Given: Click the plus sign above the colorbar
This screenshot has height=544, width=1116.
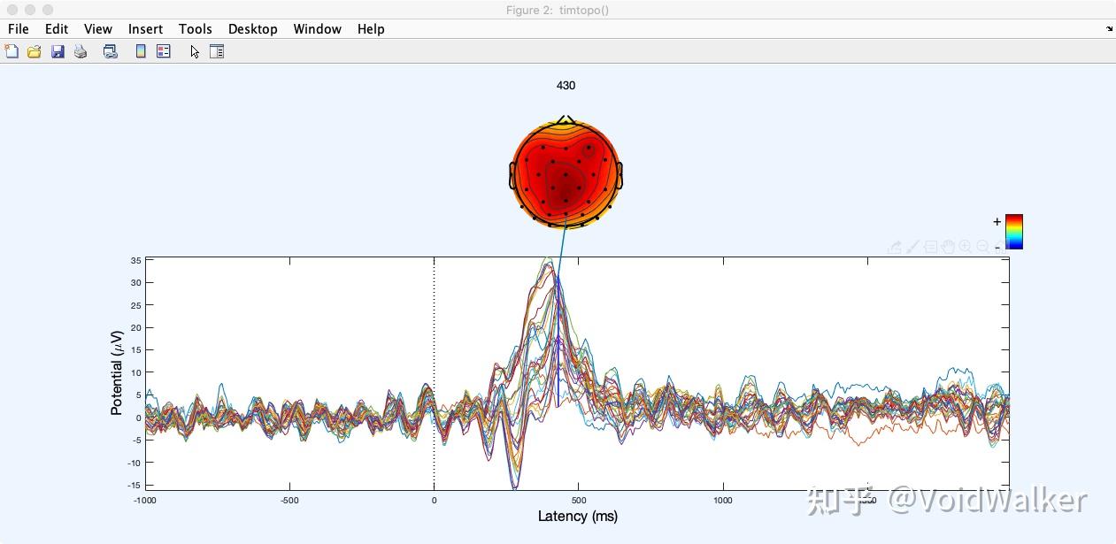Looking at the screenshot, I should [997, 221].
